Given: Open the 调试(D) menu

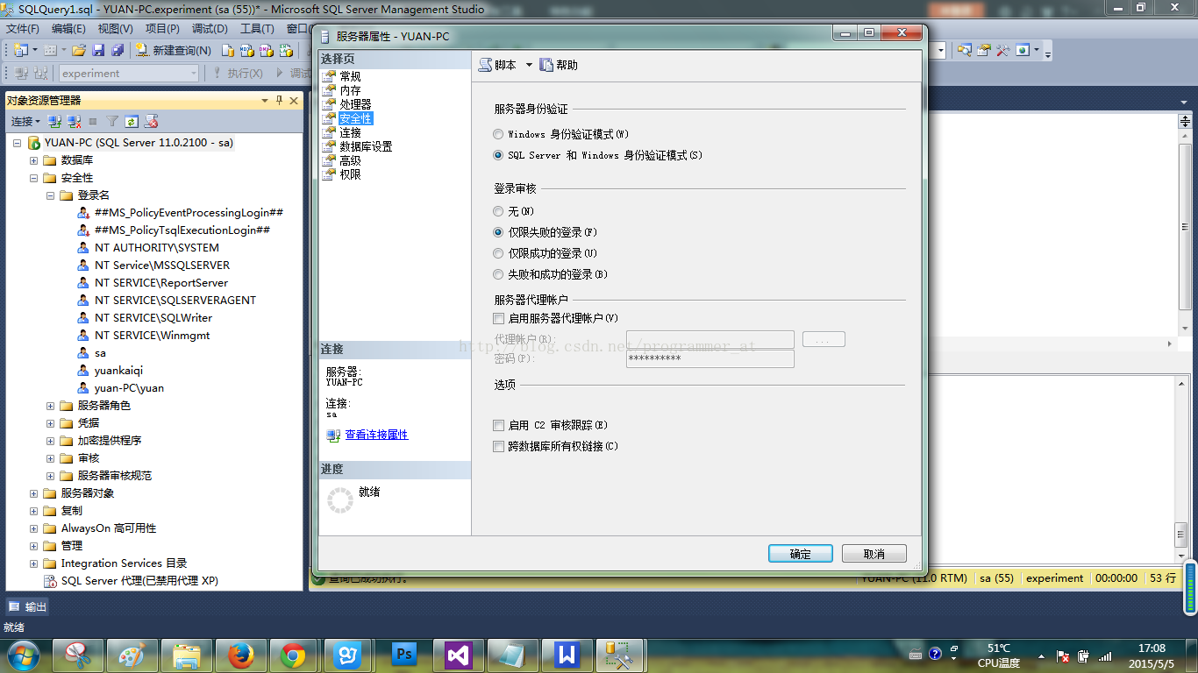Looking at the screenshot, I should [x=210, y=29].
